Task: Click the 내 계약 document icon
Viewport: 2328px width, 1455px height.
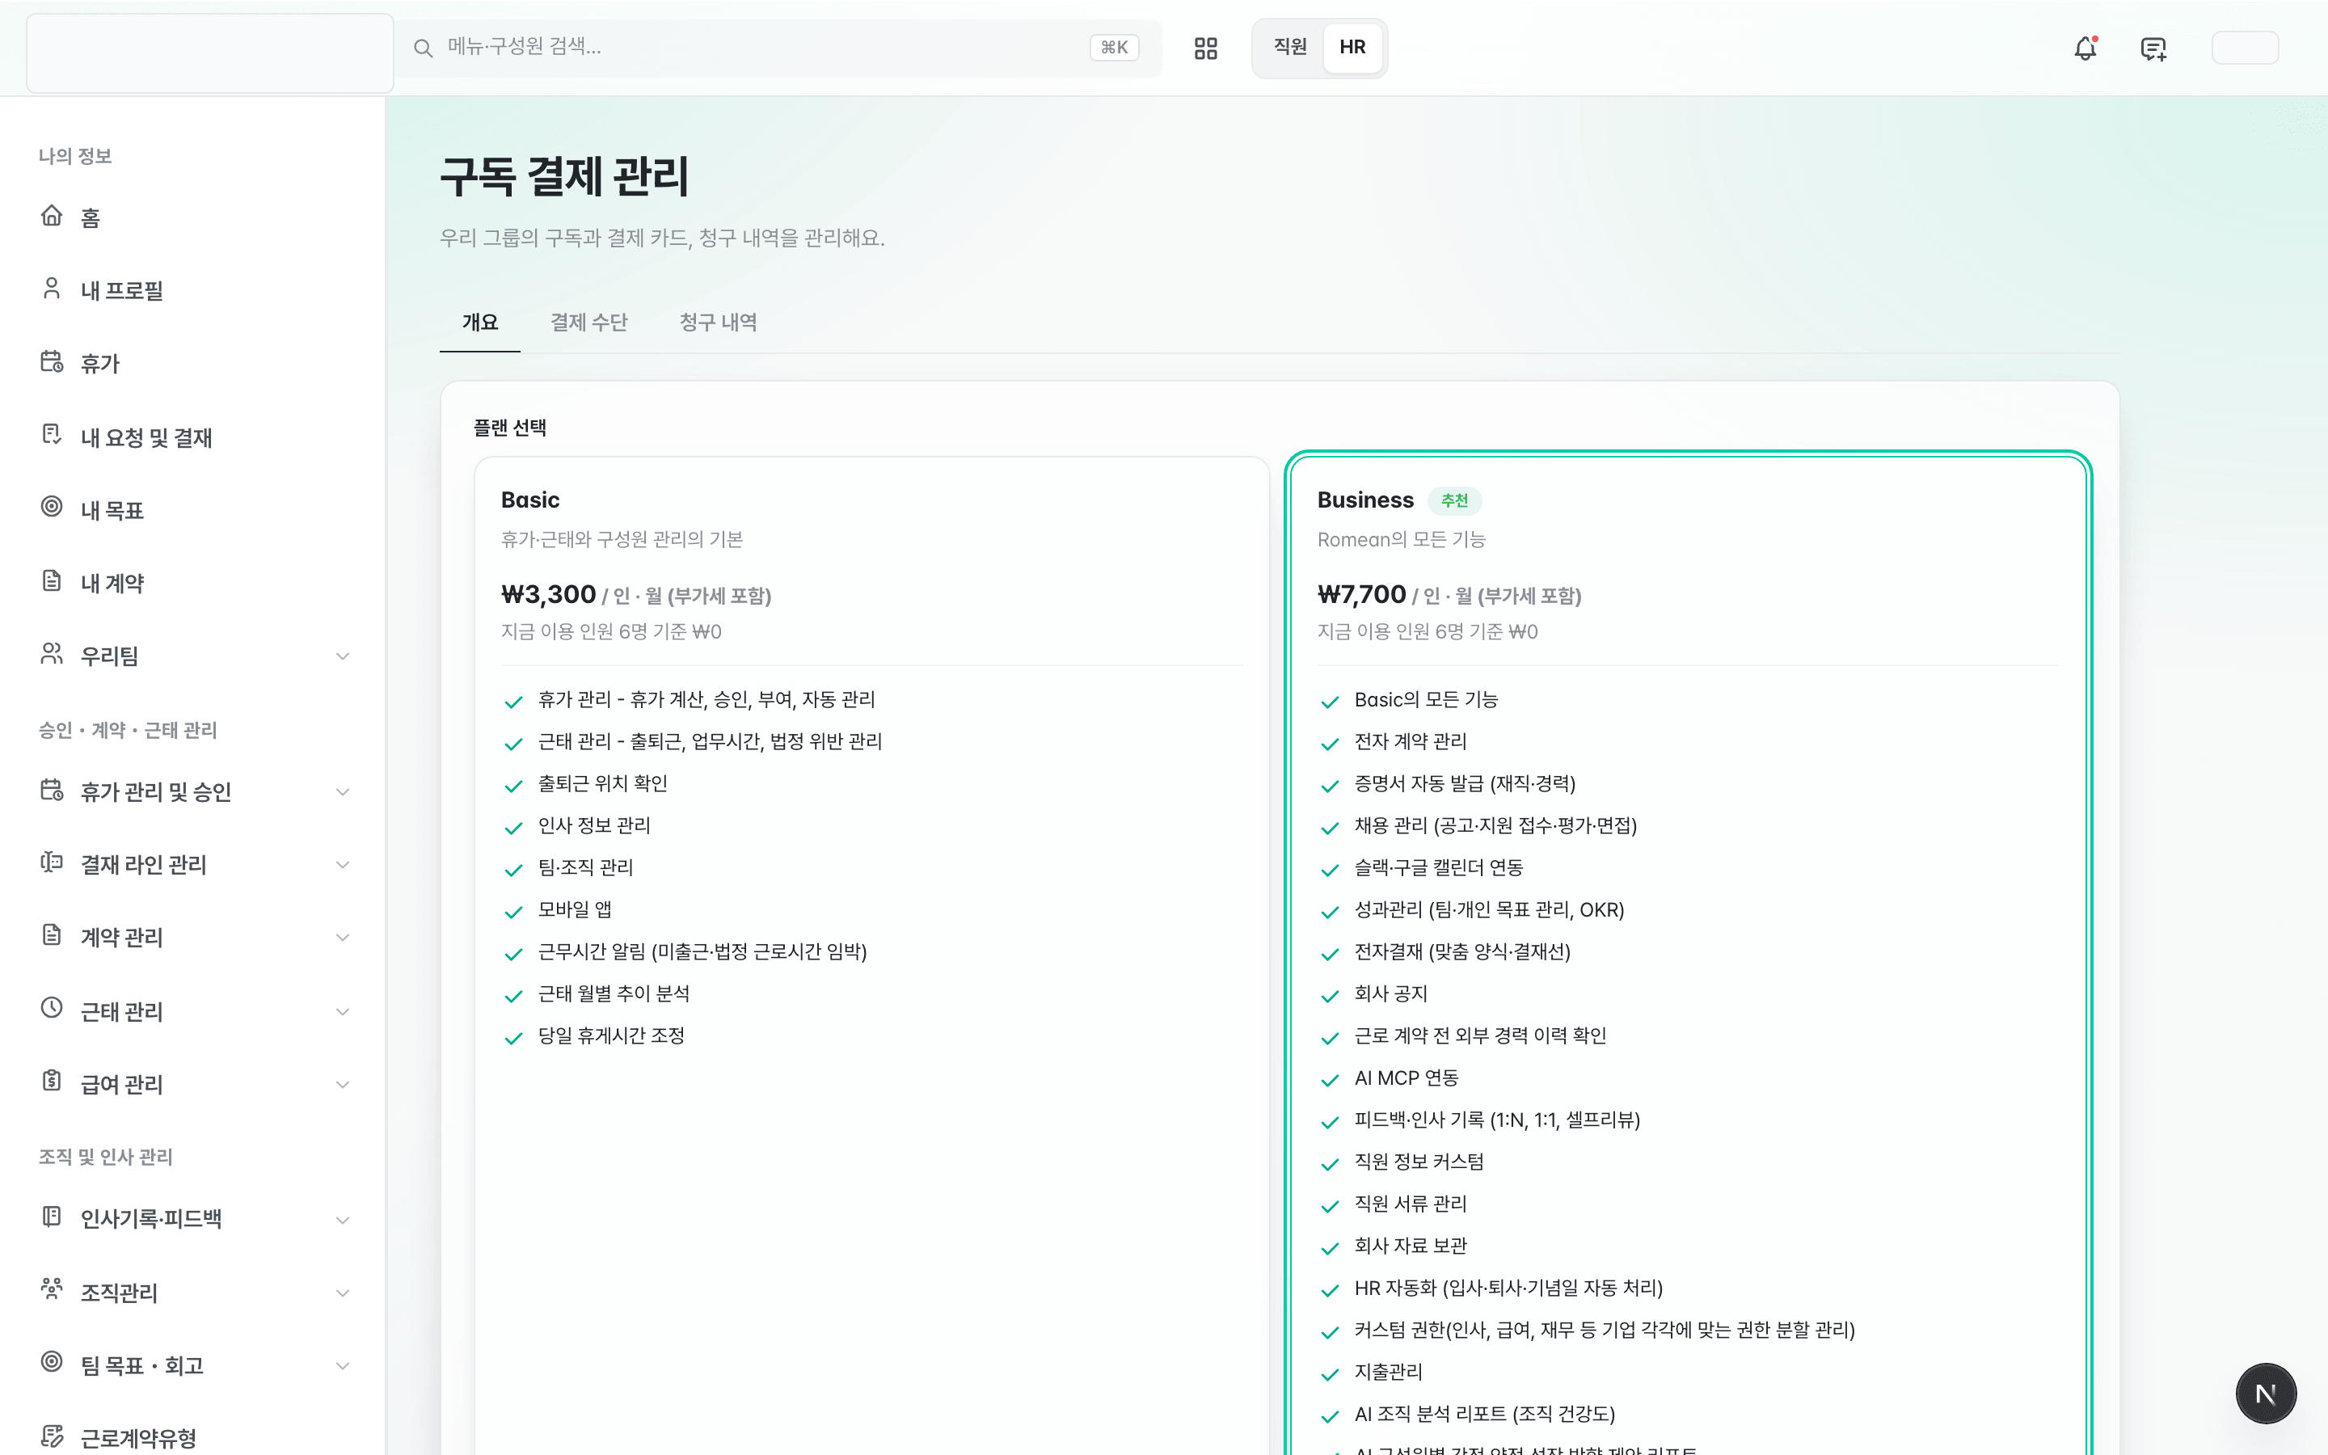Action: tap(52, 580)
